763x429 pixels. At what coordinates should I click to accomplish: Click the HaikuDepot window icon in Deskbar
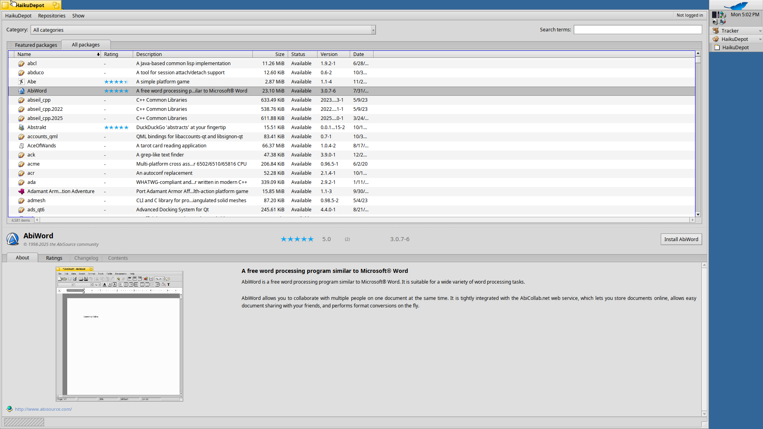717,47
